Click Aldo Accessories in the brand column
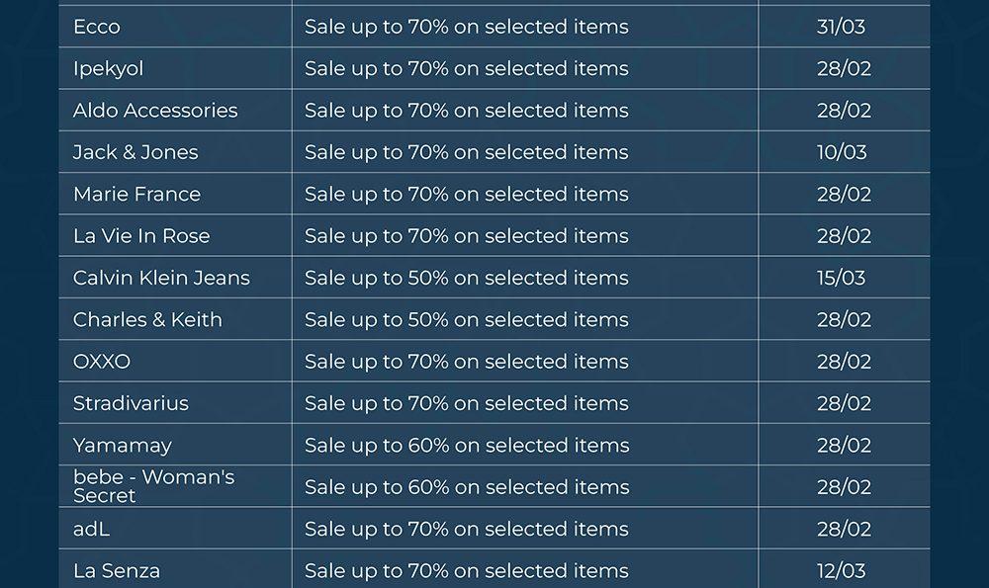 (x=155, y=111)
